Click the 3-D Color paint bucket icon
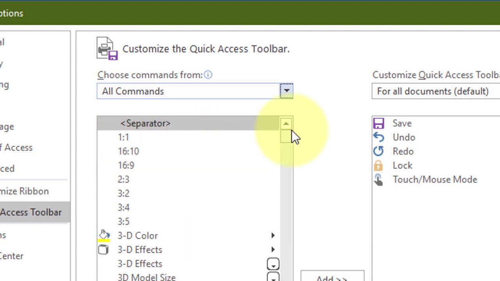 pos(104,236)
